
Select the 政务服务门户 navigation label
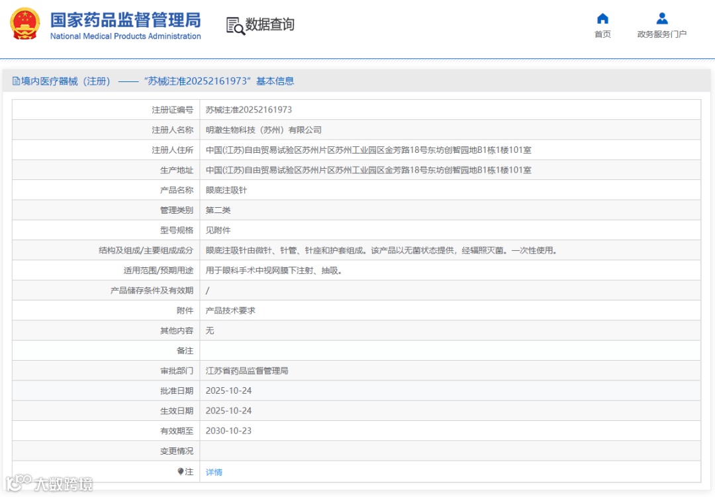point(661,34)
